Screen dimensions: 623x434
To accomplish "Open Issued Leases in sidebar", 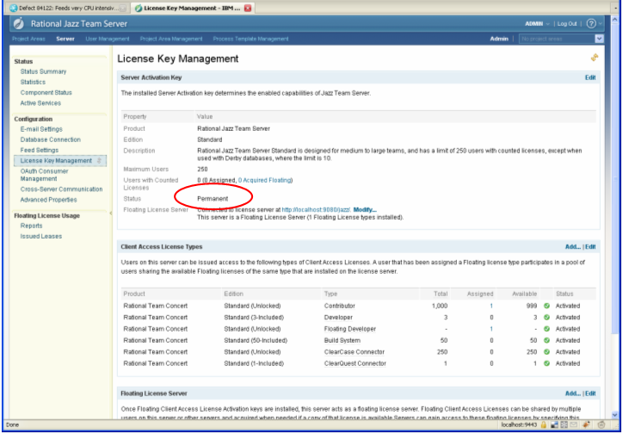I will 41,237.
